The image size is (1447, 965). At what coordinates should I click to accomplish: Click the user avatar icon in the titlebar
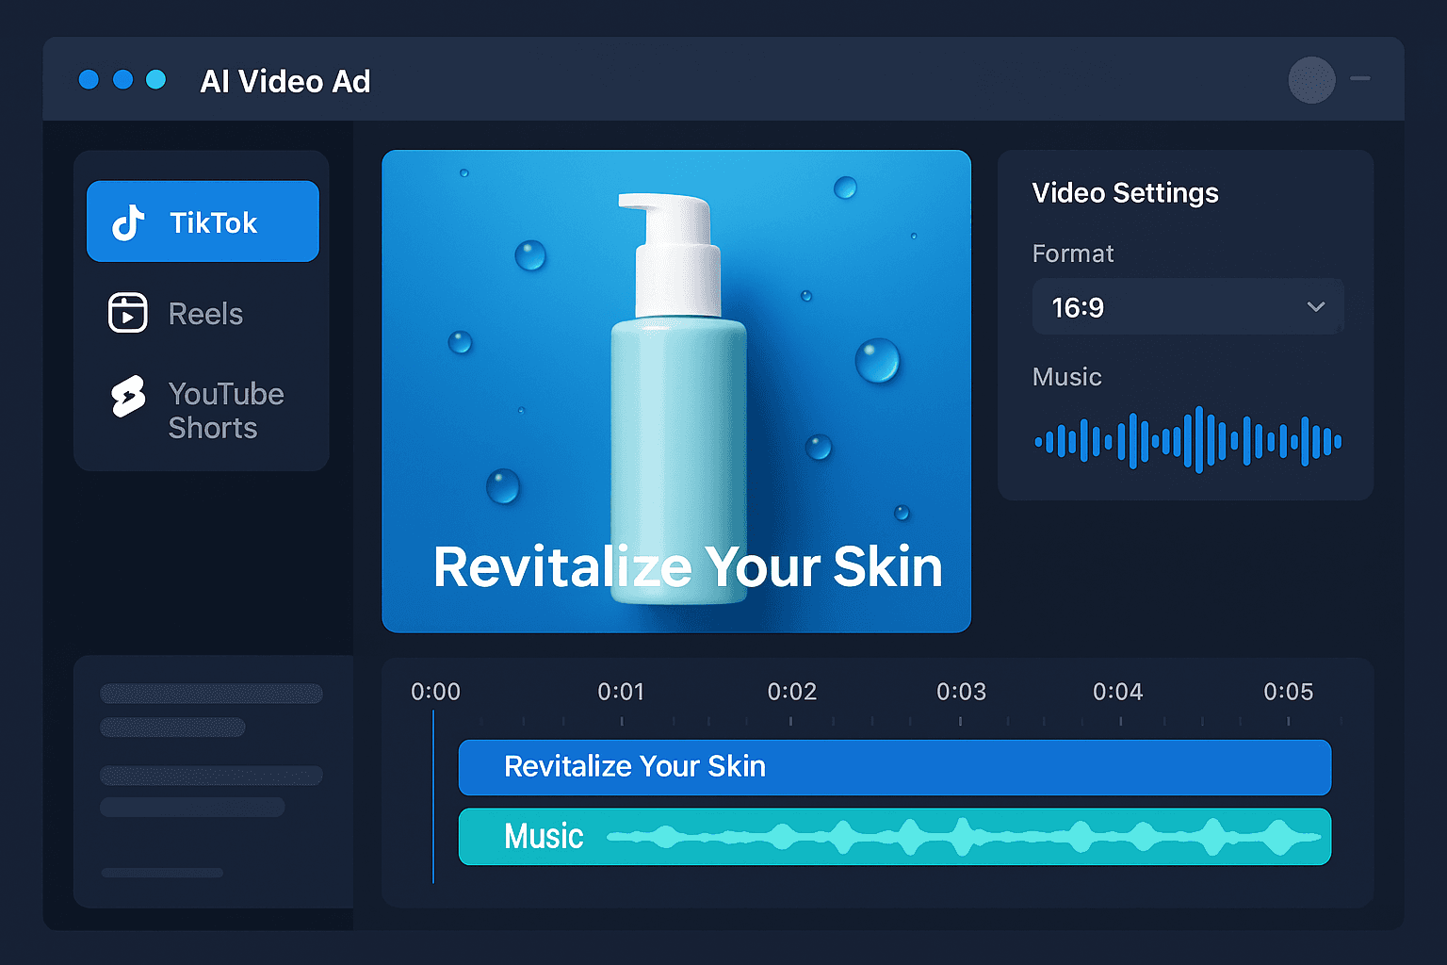pos(1311,81)
